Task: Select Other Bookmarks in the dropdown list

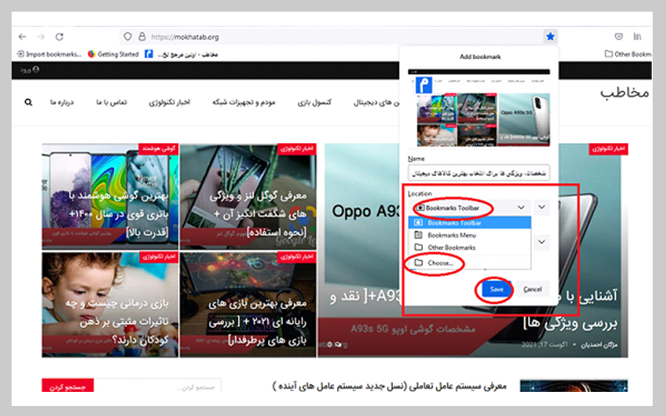Action: coord(470,247)
